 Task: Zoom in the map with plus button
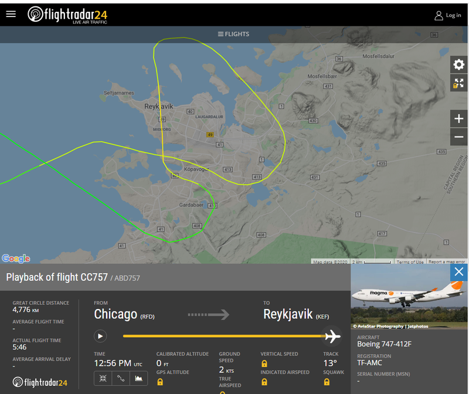[458, 118]
